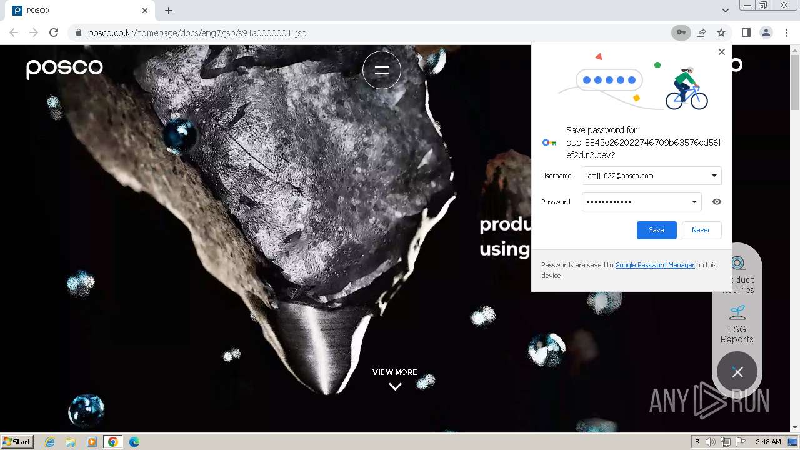Open network tray icon
This screenshot has width=800, height=450.
click(x=726, y=442)
